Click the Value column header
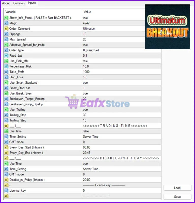The width and height of the screenshot is (195, 203). (87, 12)
